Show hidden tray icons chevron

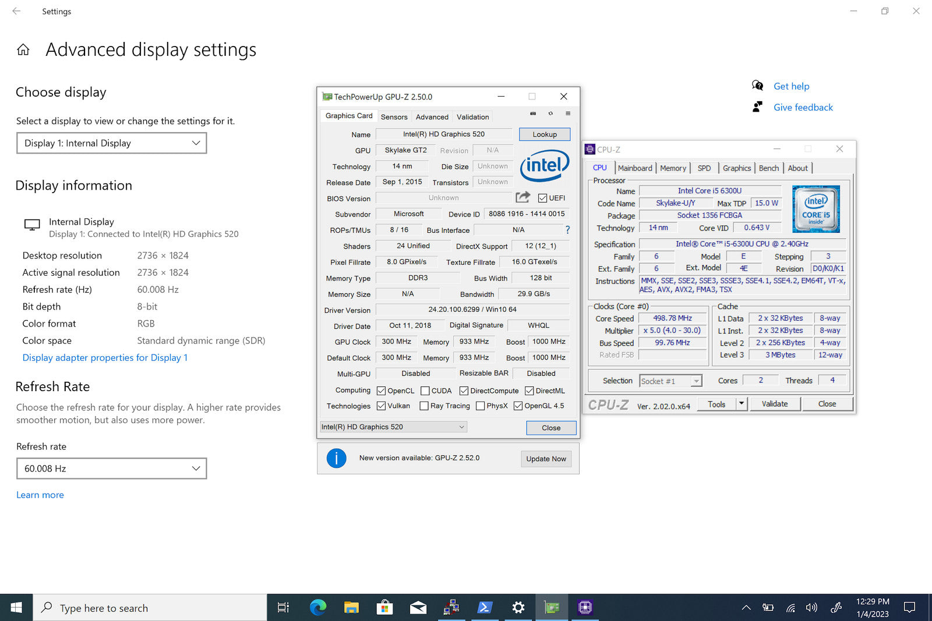[x=746, y=608]
